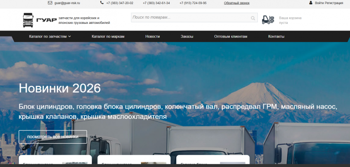350x167 pixels.
Task: Click the Регистрация link
Action: point(334,3)
